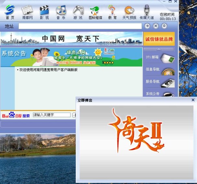The width and height of the screenshot is (197, 184).
Task: Close the 立即弹出 popup window
Action: (193, 100)
